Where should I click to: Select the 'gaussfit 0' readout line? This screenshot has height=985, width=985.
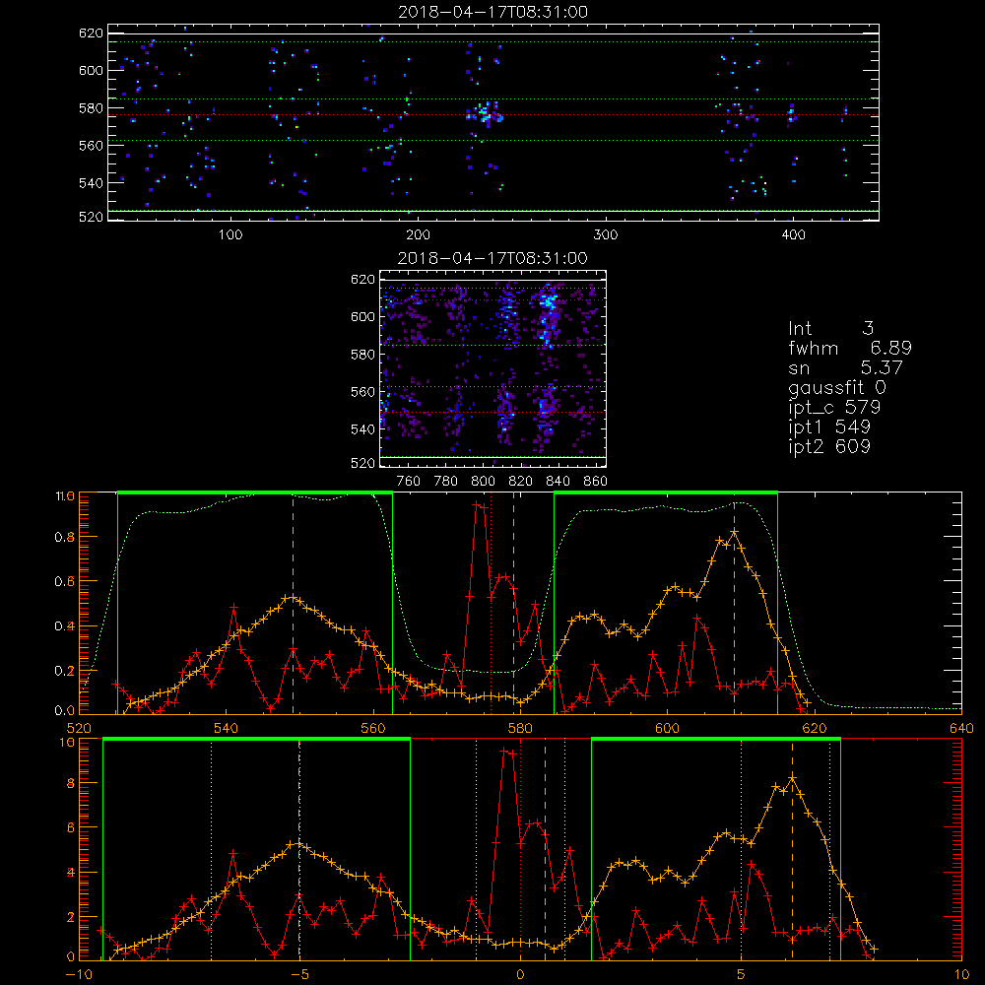(x=838, y=387)
